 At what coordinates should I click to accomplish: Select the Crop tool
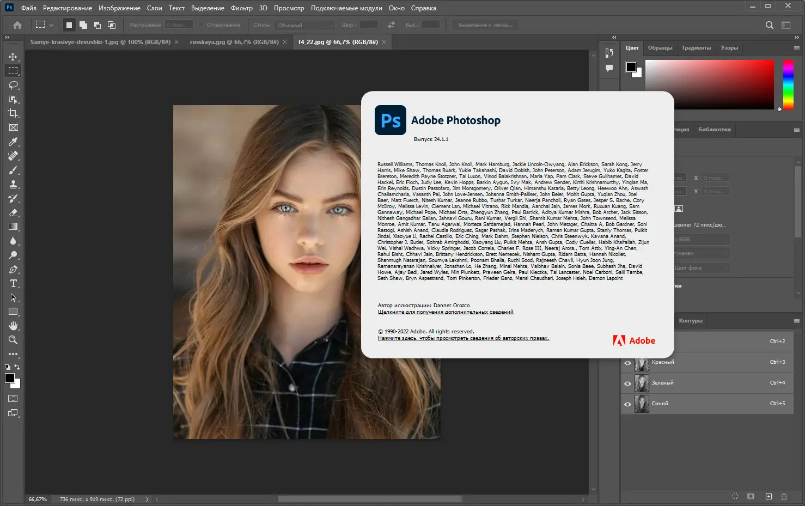coord(13,113)
